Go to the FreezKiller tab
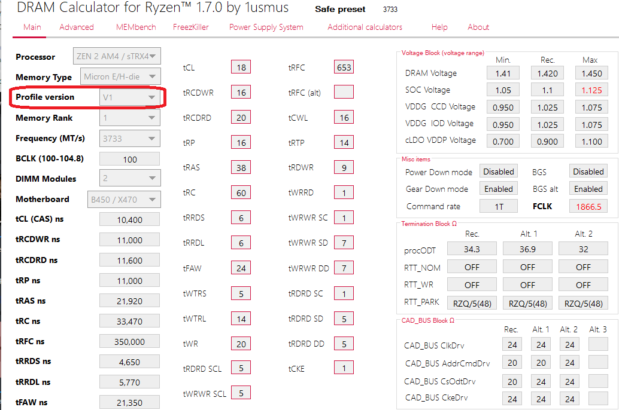The width and height of the screenshot is (619, 410). click(191, 27)
